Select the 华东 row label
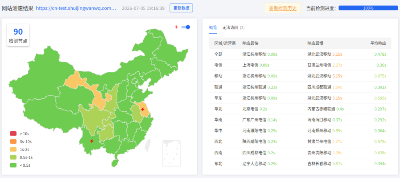This screenshot has width=400, height=178. (218, 98)
